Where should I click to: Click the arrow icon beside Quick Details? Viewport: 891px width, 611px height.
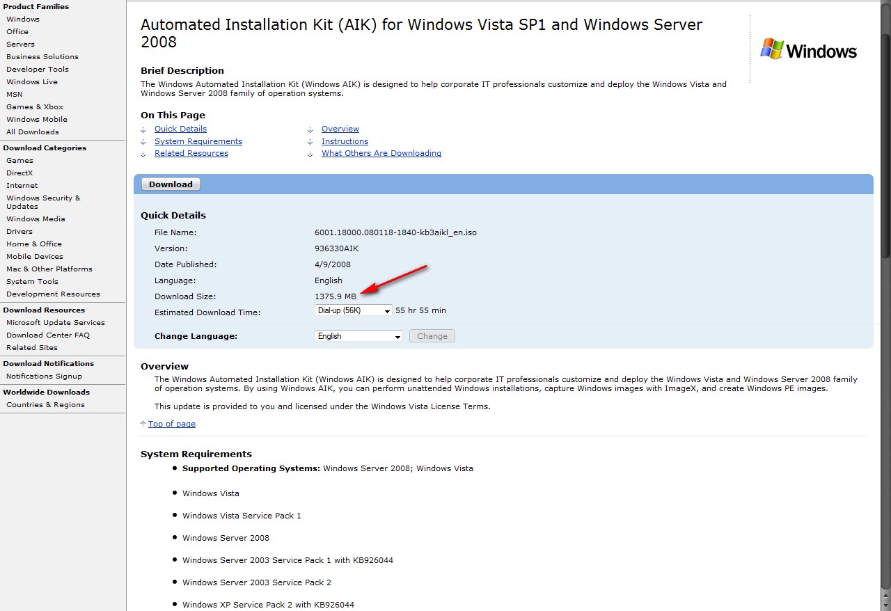pyautogui.click(x=143, y=129)
